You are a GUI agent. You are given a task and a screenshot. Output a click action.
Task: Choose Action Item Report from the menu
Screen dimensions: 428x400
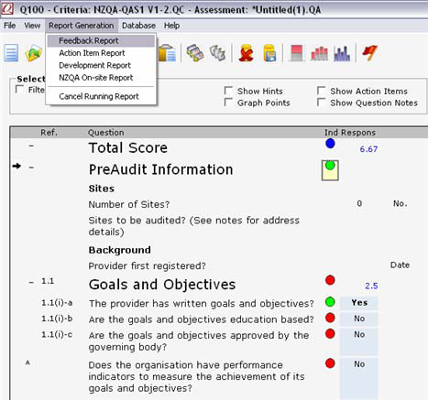pyautogui.click(x=101, y=53)
